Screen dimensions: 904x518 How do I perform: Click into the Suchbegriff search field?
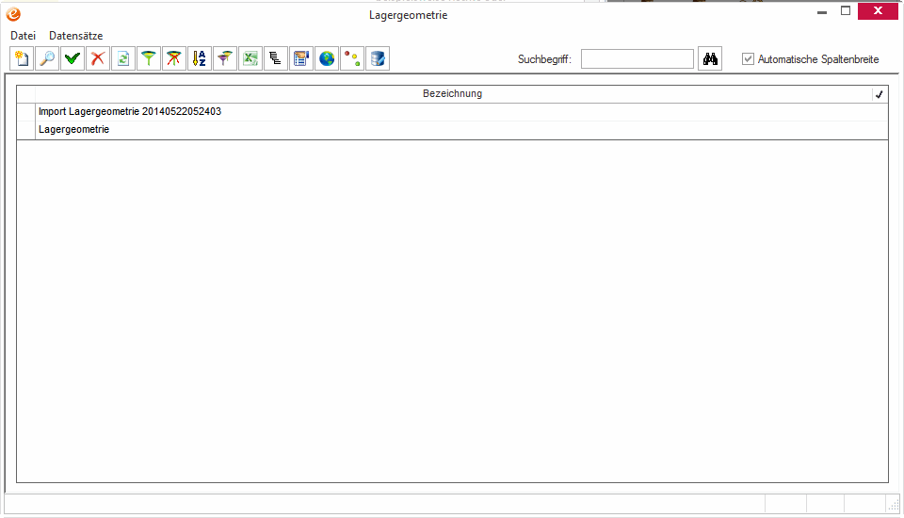638,58
